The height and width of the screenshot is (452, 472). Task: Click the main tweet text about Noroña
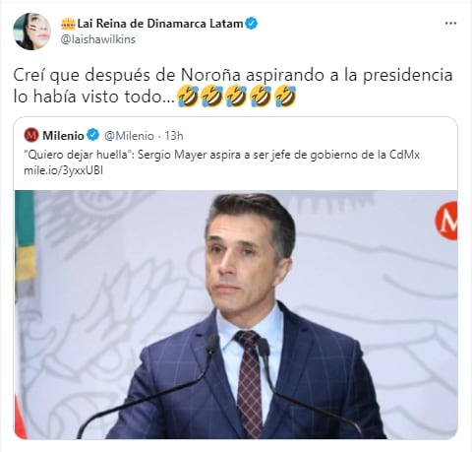(x=233, y=86)
